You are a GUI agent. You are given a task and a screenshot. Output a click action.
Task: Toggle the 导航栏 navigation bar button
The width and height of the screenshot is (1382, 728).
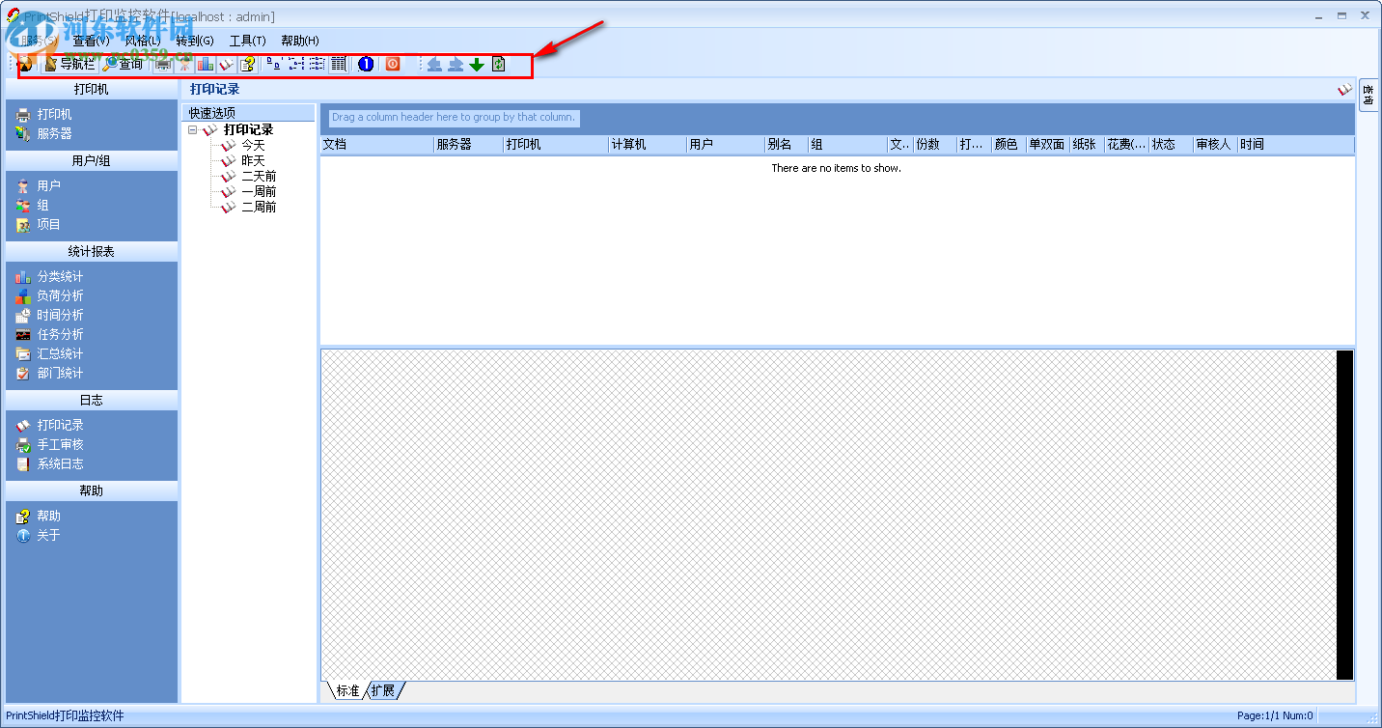point(73,64)
